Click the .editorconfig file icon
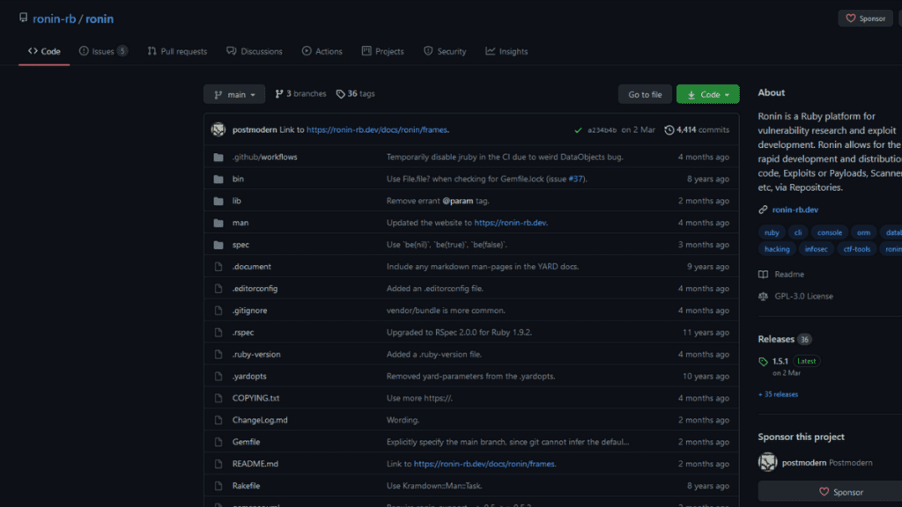 pyautogui.click(x=218, y=289)
